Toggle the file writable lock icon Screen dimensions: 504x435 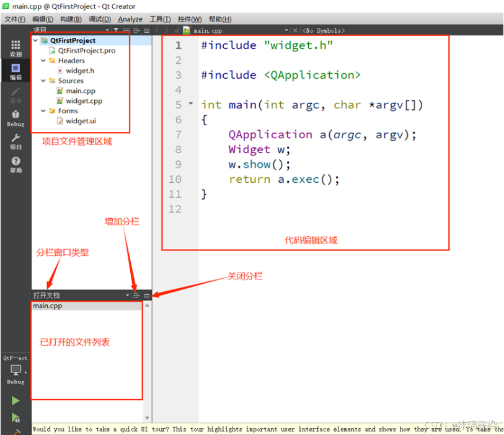coord(177,30)
